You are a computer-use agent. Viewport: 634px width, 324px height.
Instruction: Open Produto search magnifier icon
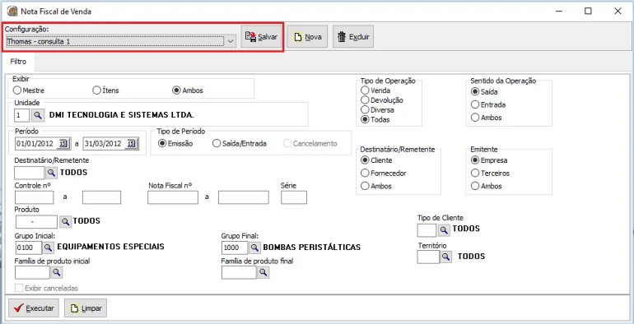[65, 221]
